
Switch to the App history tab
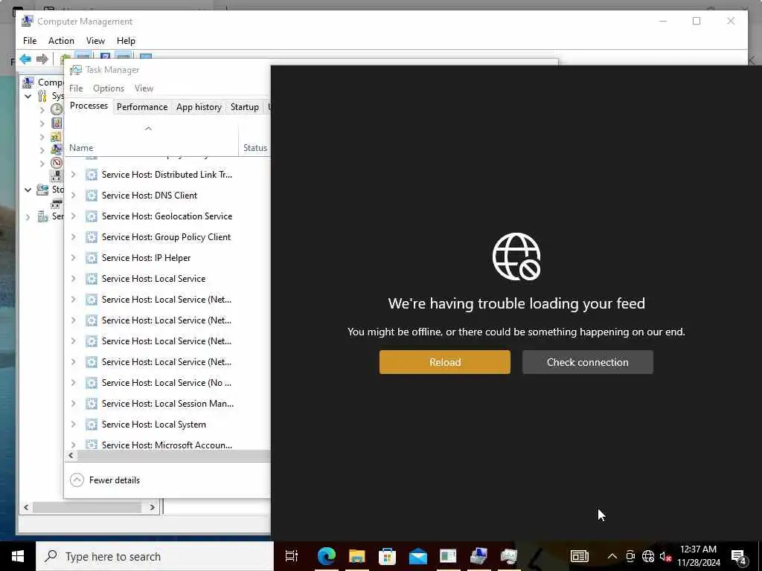click(x=199, y=107)
